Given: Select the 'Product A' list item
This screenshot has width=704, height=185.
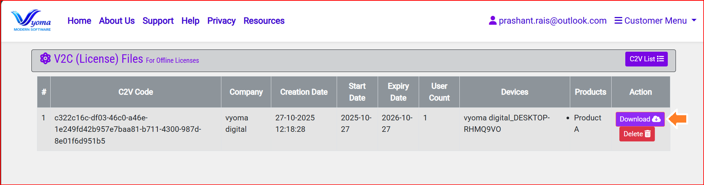Looking at the screenshot, I should coord(588,123).
